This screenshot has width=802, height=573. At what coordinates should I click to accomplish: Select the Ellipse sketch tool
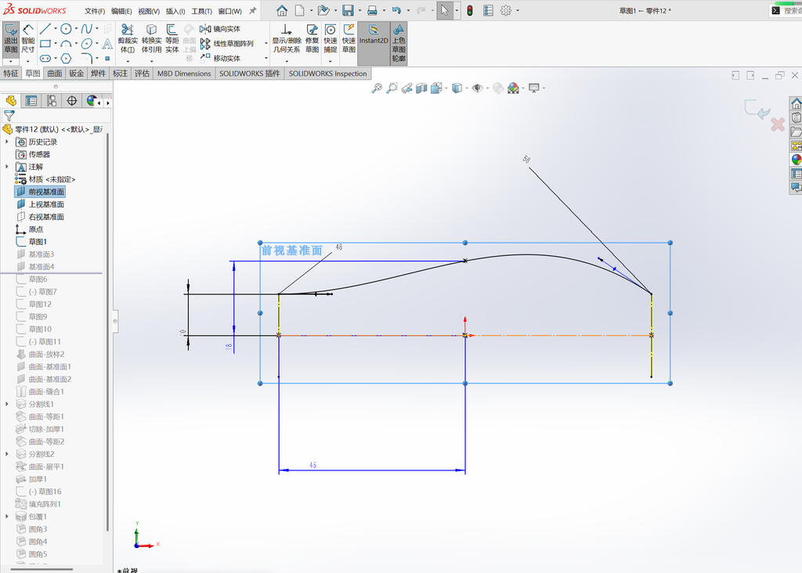click(87, 44)
